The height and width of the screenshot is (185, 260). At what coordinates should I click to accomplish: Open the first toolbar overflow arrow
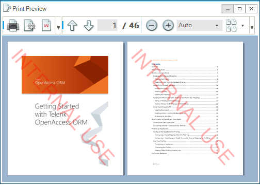click(x=58, y=26)
